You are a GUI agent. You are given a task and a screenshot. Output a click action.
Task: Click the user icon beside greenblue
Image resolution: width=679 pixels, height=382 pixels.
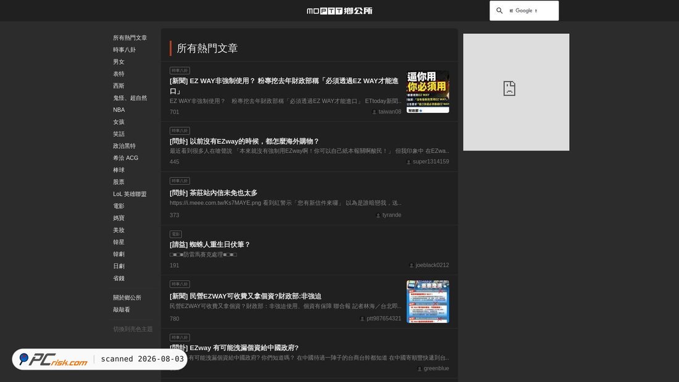point(419,368)
